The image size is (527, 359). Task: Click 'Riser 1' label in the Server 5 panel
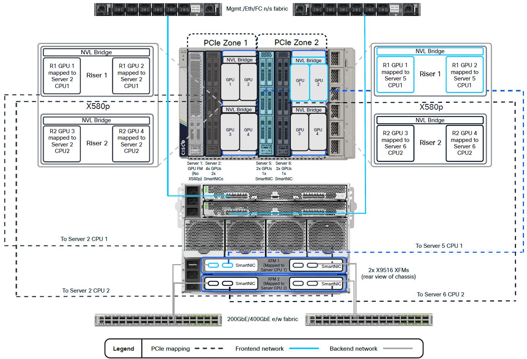click(430, 74)
